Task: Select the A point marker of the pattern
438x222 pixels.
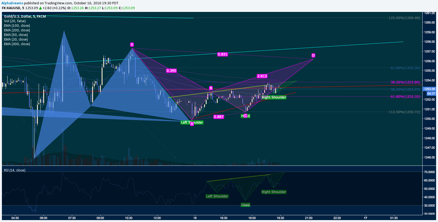Action: tap(192, 124)
